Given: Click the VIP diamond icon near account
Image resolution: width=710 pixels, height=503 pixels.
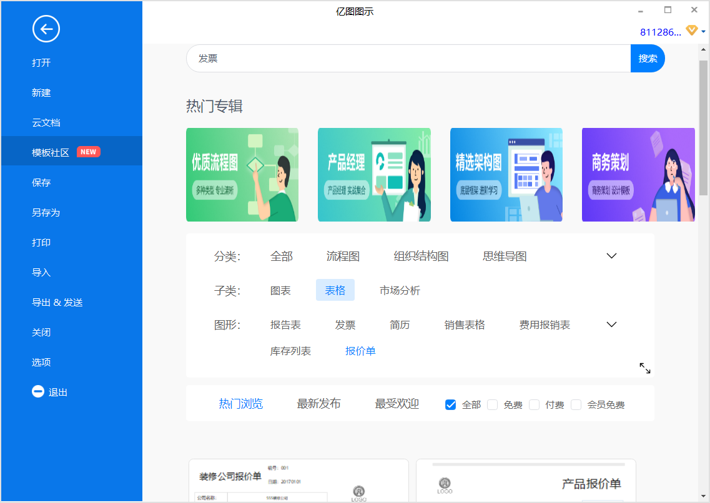Looking at the screenshot, I should pos(691,31).
